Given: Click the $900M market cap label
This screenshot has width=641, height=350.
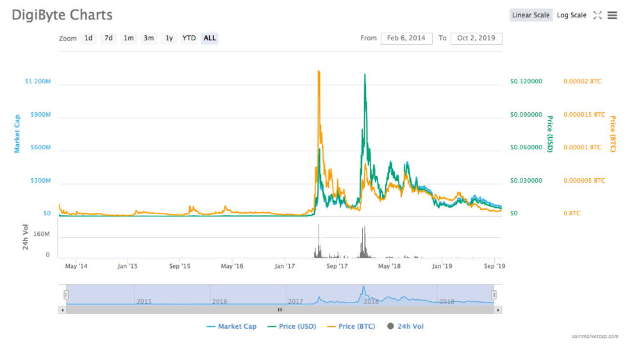Looking at the screenshot, I should click(40, 115).
